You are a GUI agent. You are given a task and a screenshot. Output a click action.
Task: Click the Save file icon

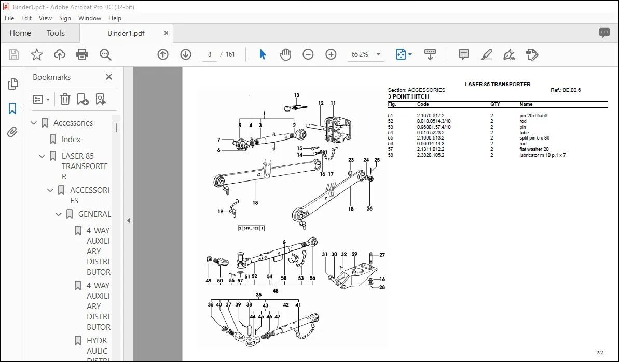point(14,54)
